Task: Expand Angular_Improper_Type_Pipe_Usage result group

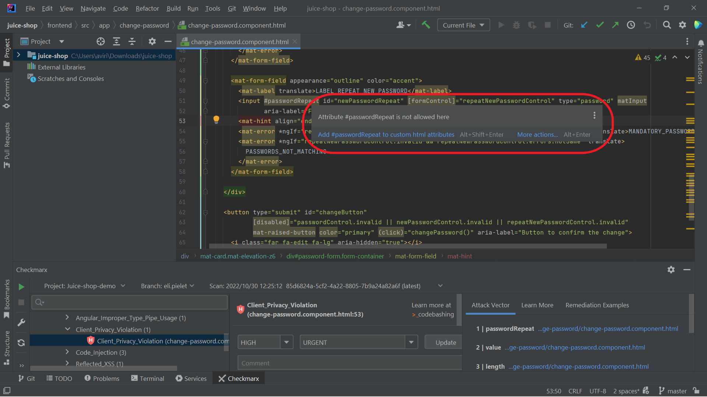Action: 67,317
